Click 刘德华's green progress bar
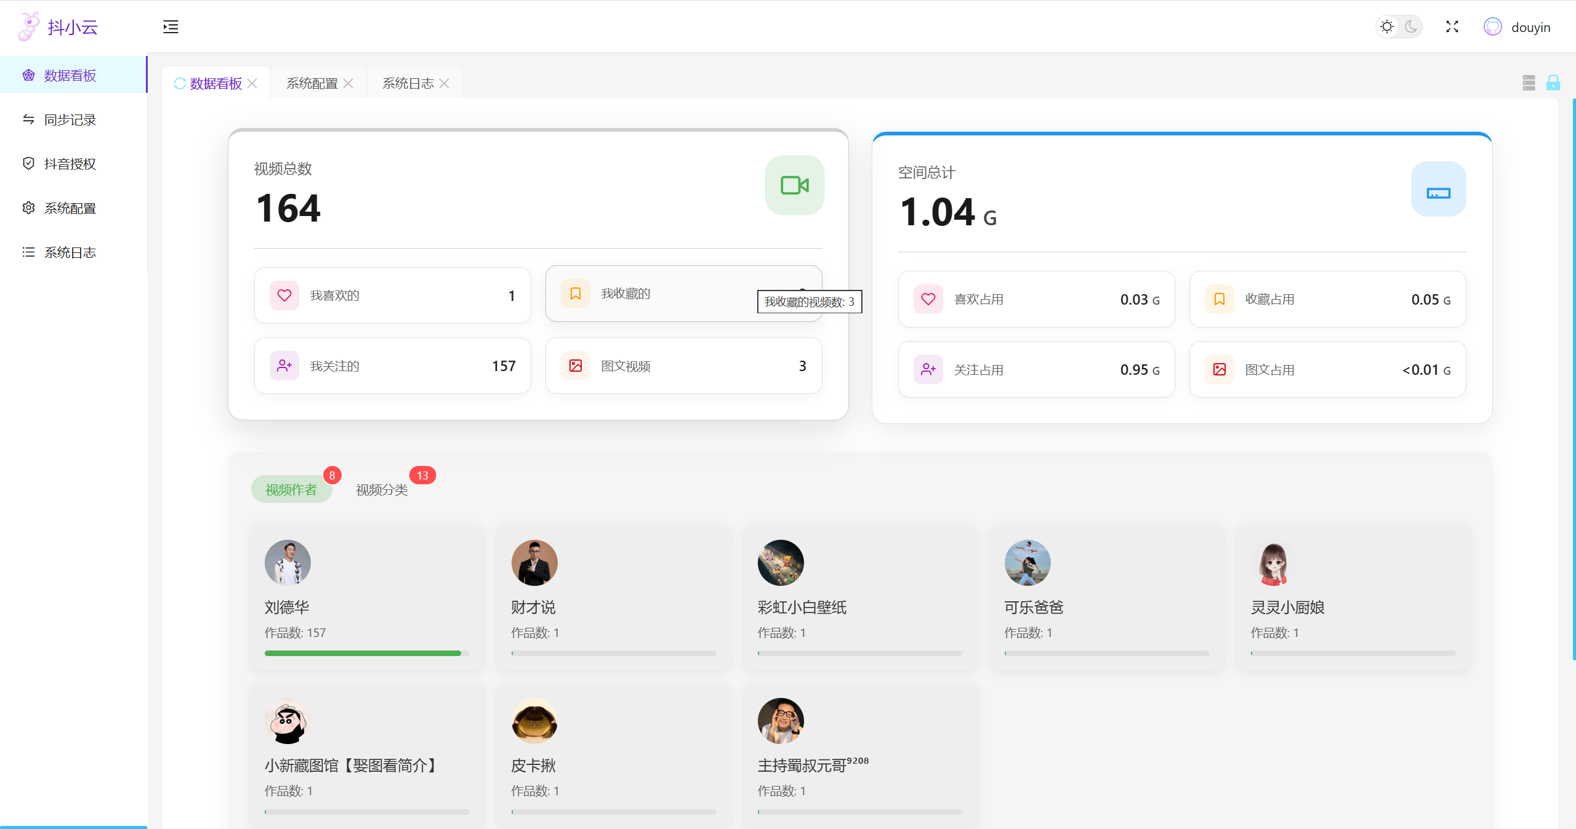 [363, 653]
